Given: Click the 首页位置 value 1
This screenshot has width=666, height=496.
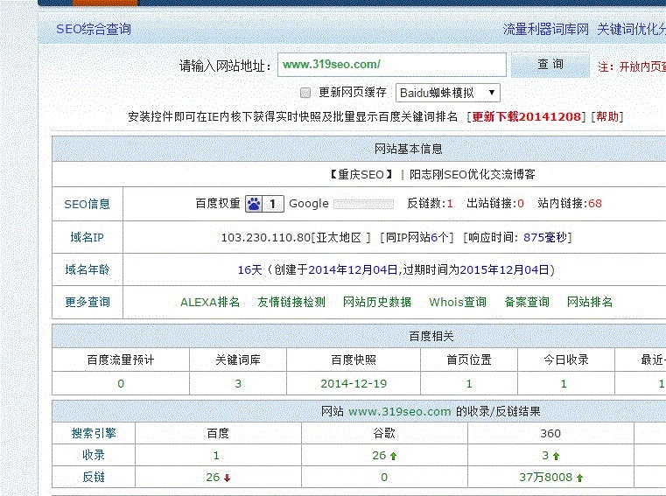Looking at the screenshot, I should [469, 384].
